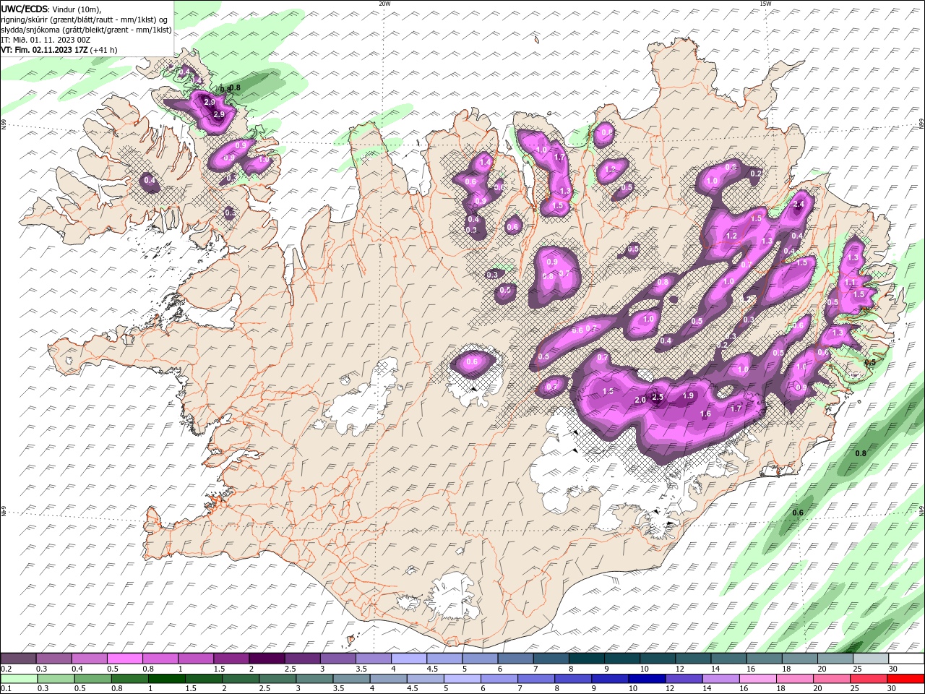
Task: Pick the light purple rain swatch starting at 14
Action: pos(722,679)
